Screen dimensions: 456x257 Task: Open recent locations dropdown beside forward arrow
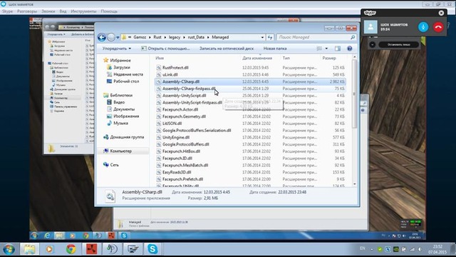tap(118, 38)
